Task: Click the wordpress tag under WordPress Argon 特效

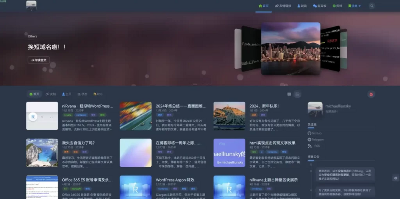Action: (x=163, y=189)
